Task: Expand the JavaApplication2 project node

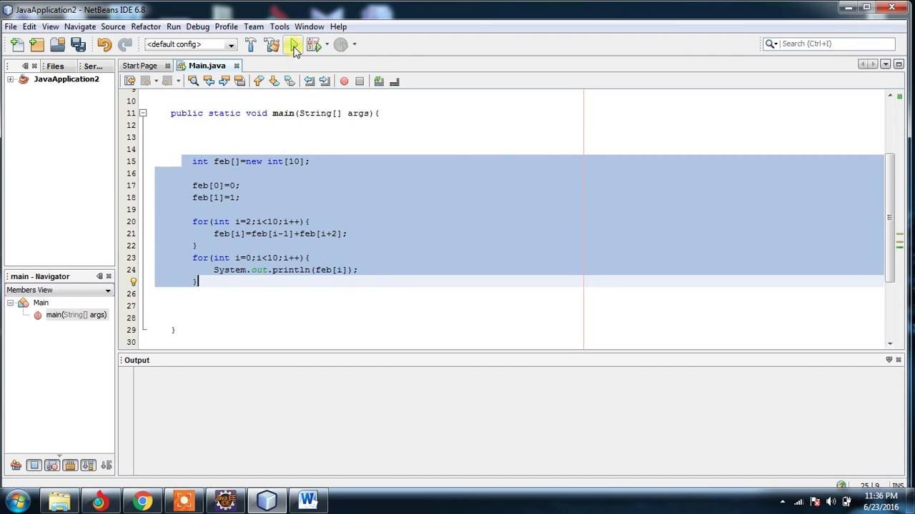Action: point(11,79)
